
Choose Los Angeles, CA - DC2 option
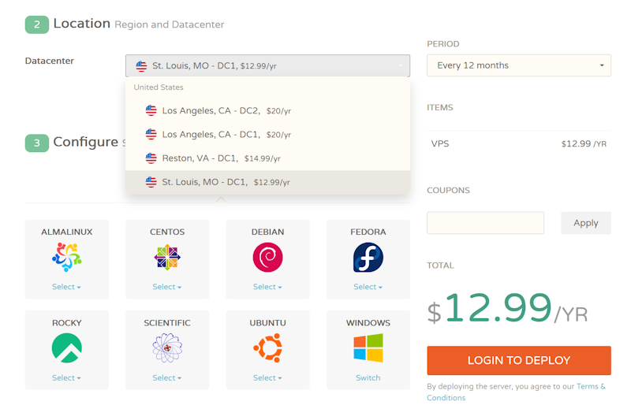(x=226, y=111)
